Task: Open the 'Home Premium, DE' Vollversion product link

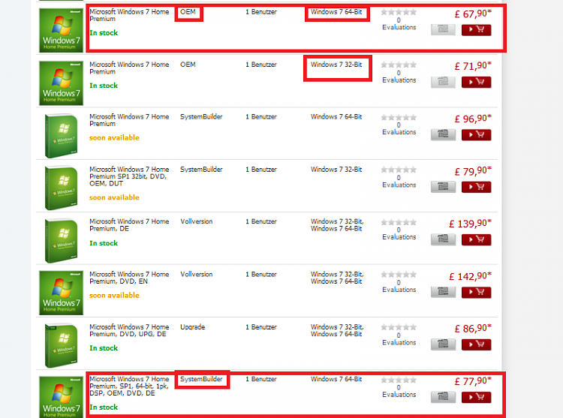Action: 129,225
